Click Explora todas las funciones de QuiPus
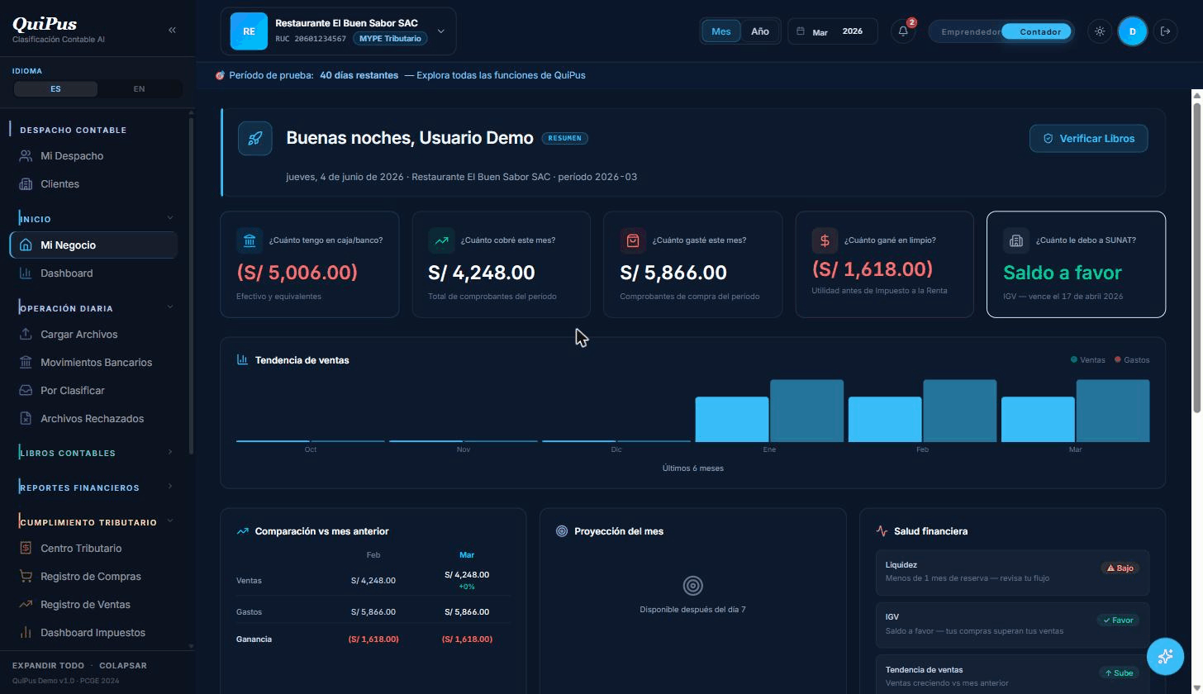Image resolution: width=1203 pixels, height=694 pixels. pos(501,75)
